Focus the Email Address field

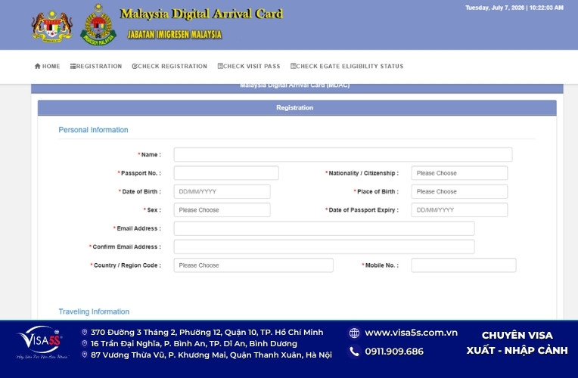pos(324,228)
